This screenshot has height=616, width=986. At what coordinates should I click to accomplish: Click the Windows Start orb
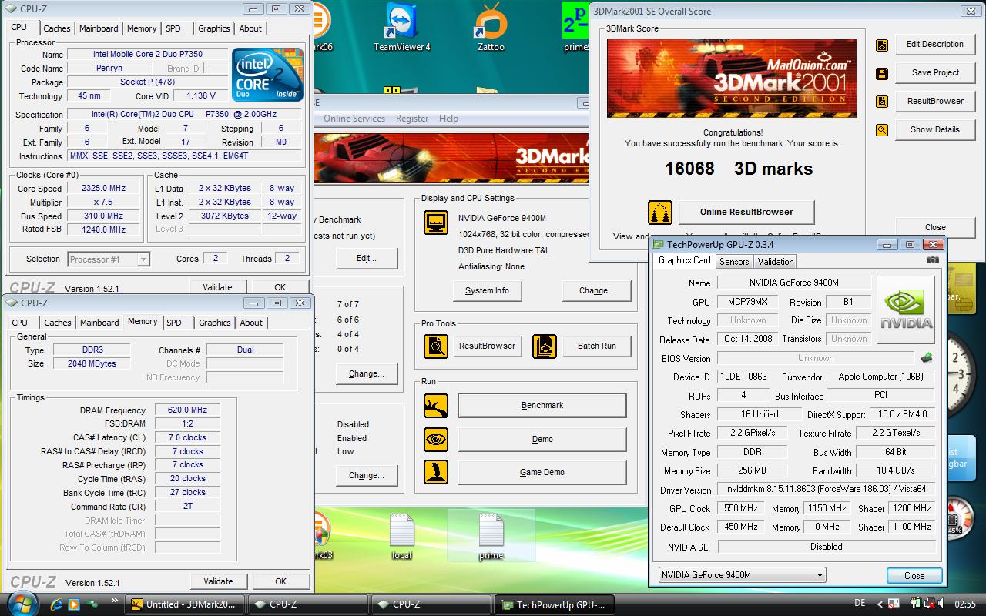pyautogui.click(x=23, y=603)
